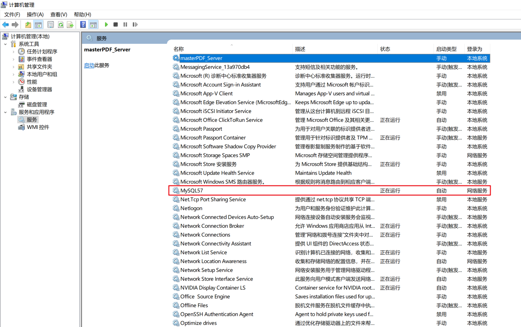Click the Stop Service square icon

pyautogui.click(x=116, y=25)
